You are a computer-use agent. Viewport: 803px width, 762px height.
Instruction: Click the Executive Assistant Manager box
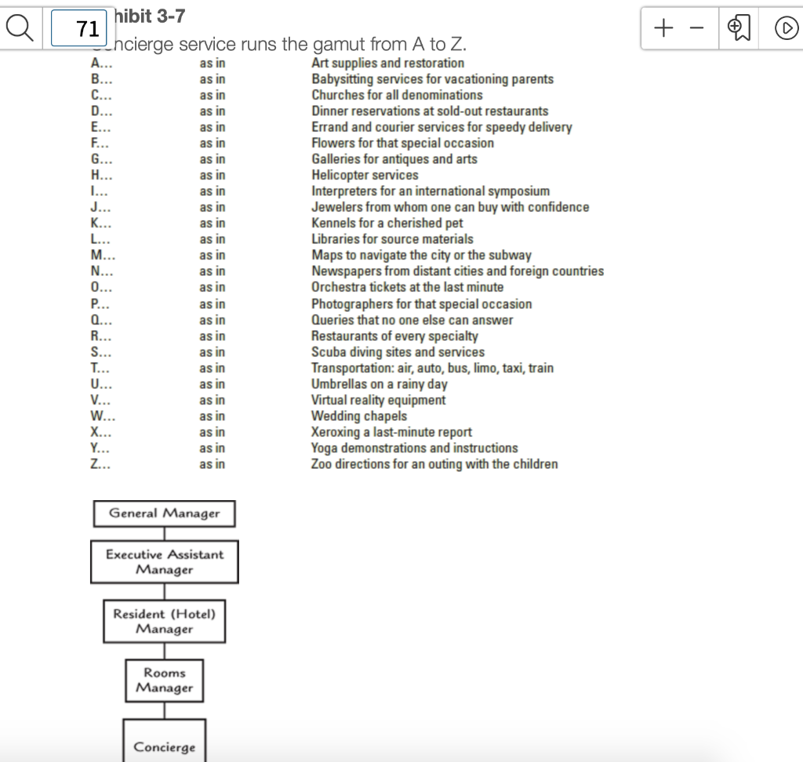coord(164,561)
